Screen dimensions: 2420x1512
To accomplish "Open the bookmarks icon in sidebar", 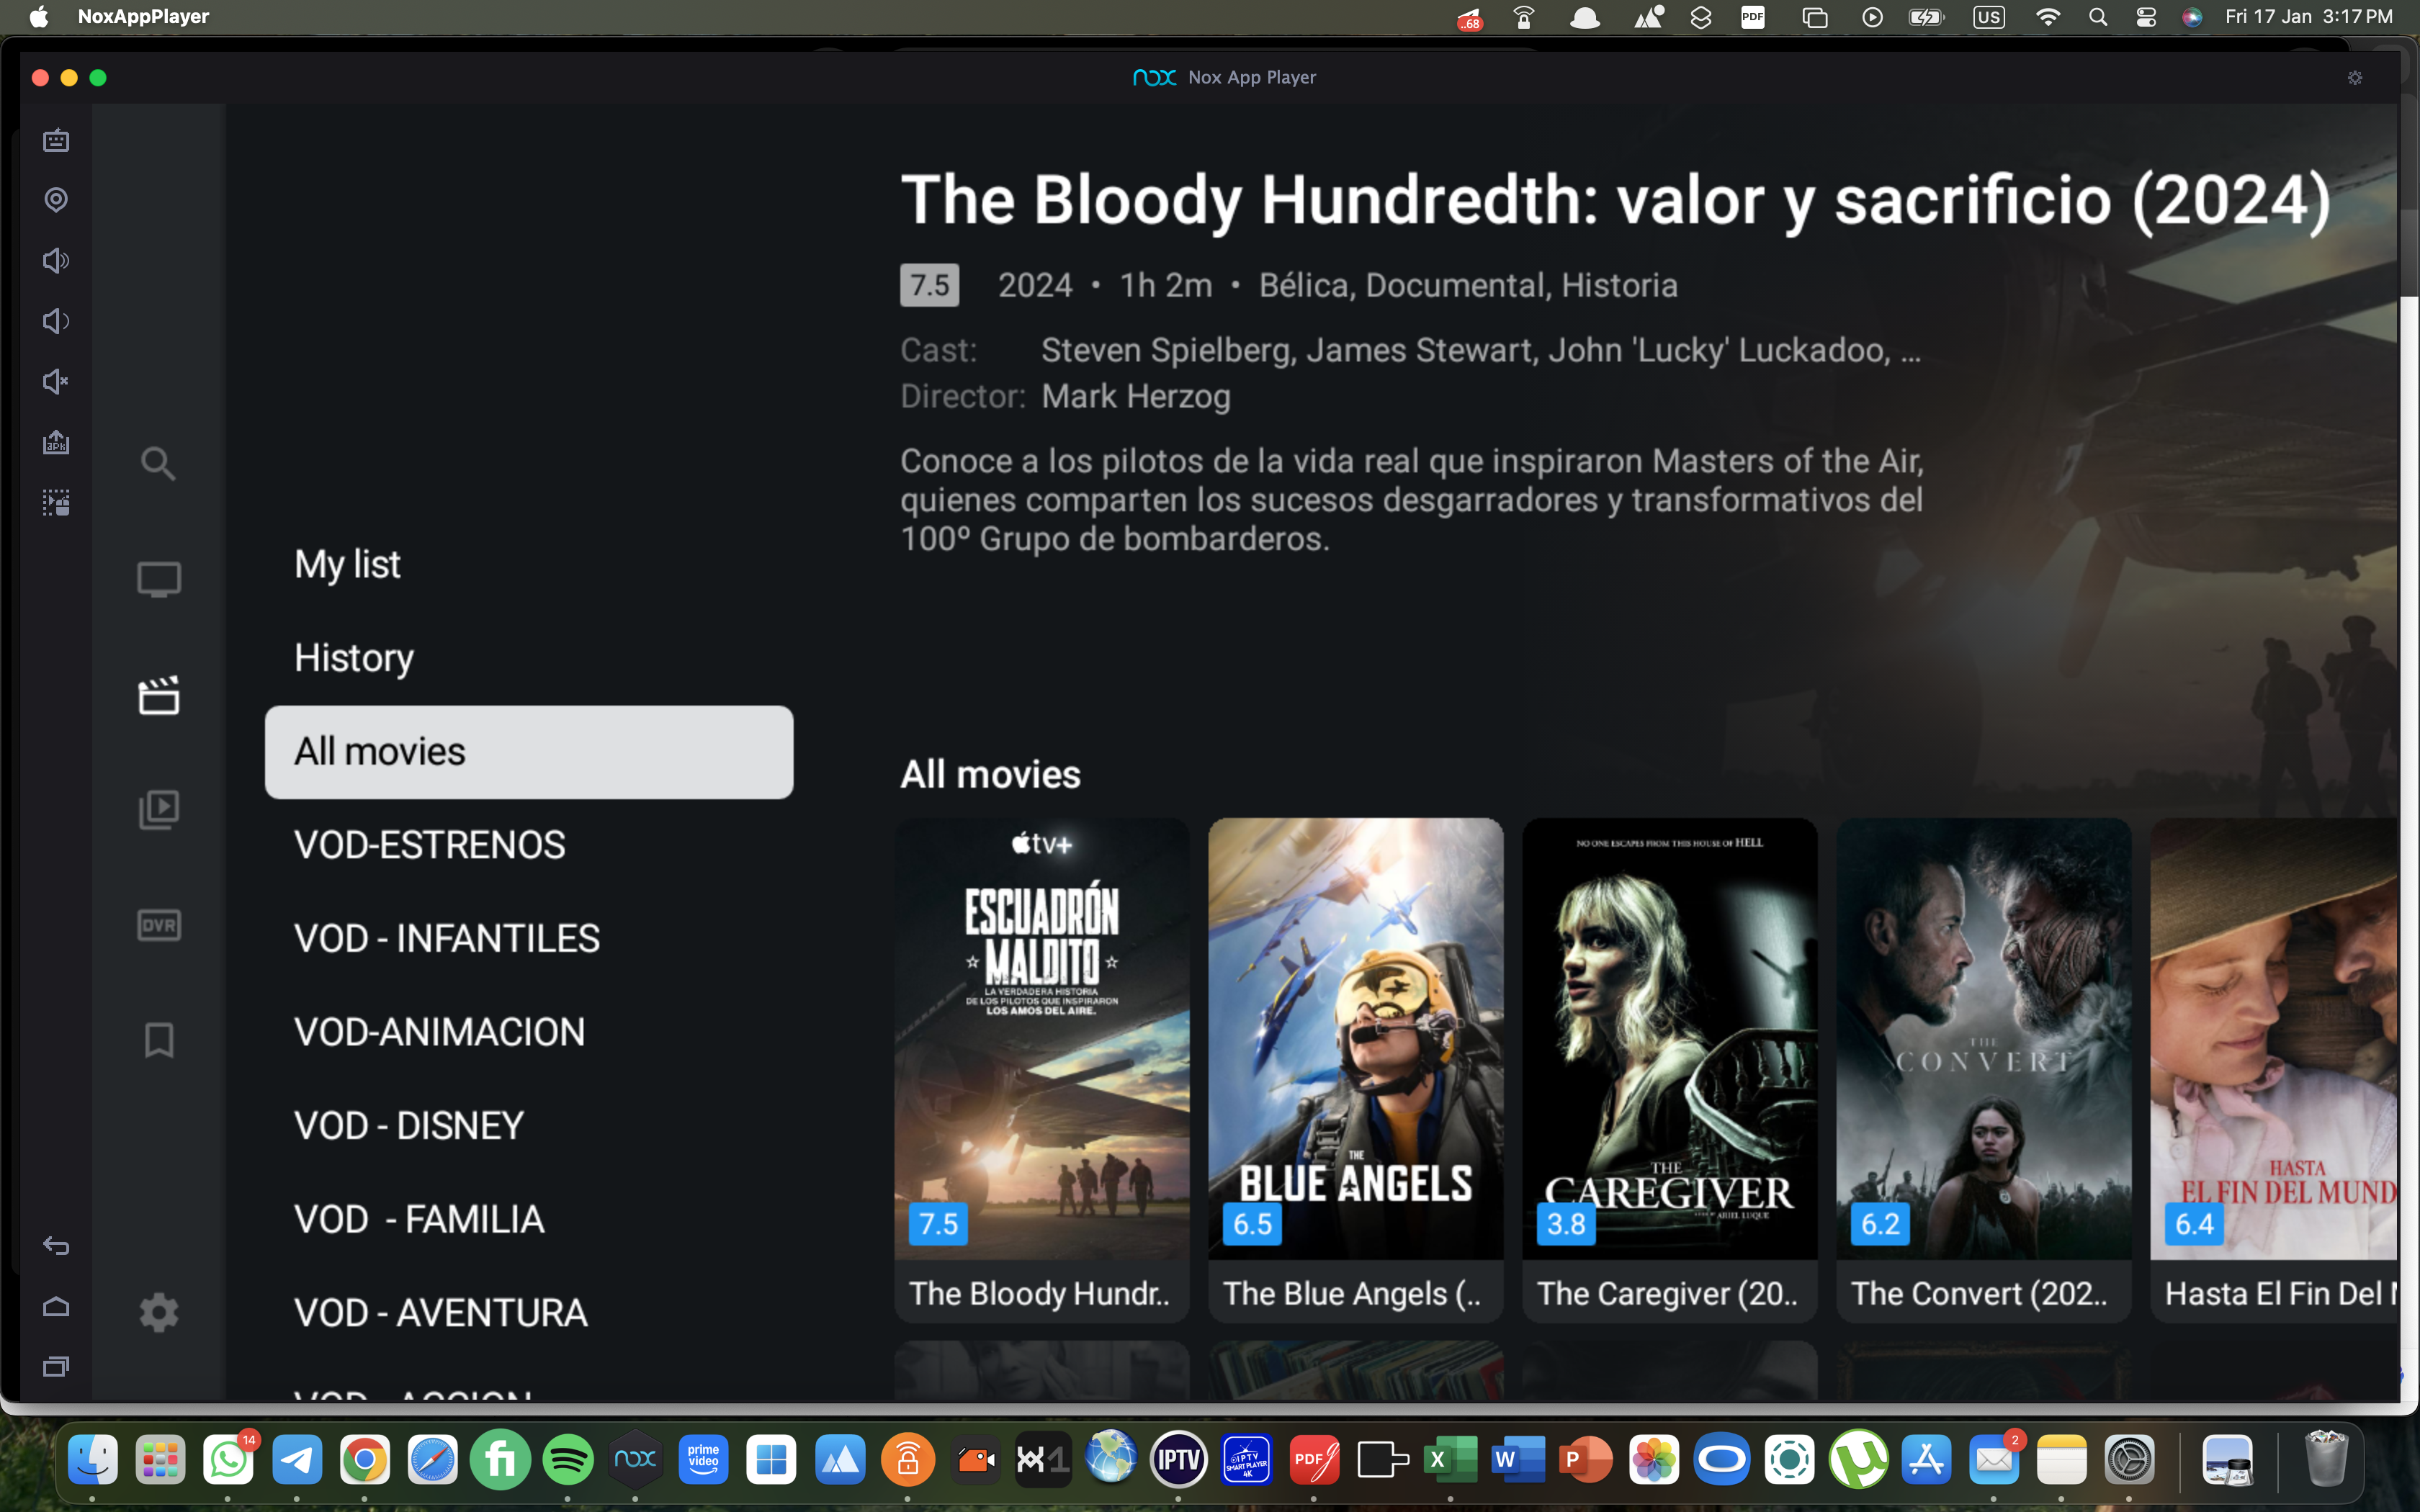I will click(x=158, y=1040).
